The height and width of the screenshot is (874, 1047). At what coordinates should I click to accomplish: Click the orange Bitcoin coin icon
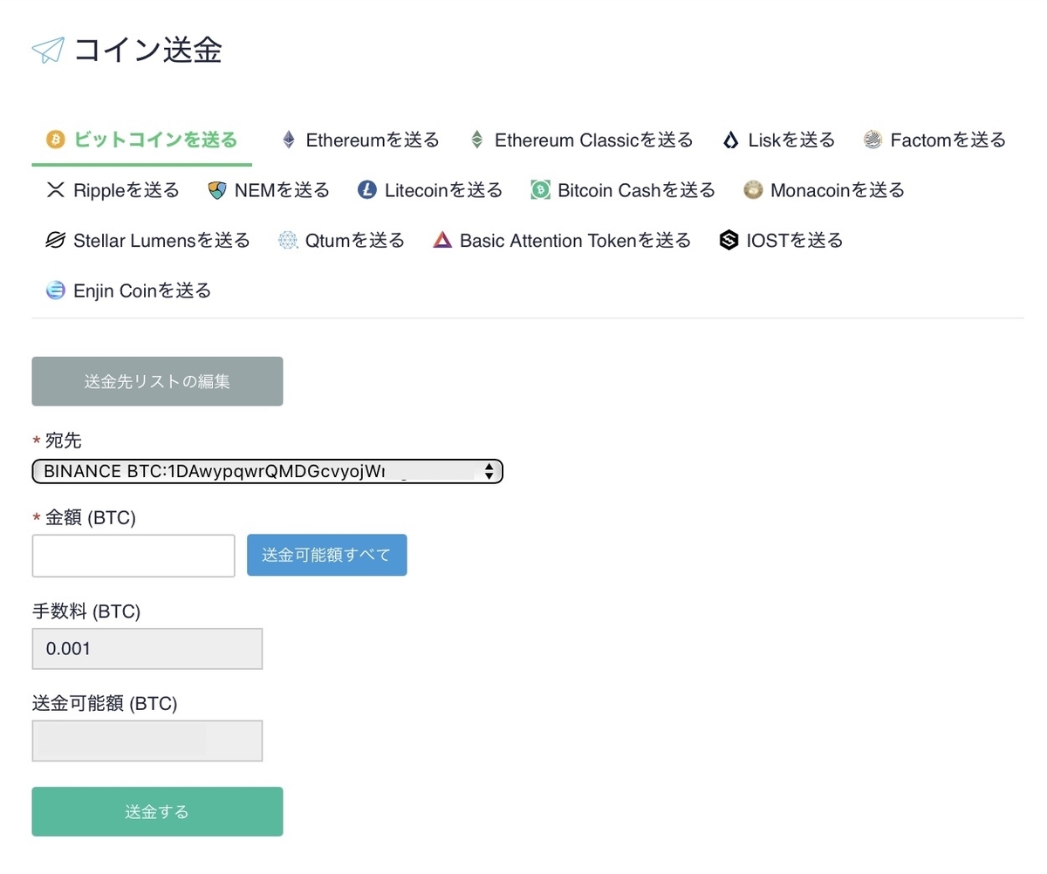coord(56,140)
